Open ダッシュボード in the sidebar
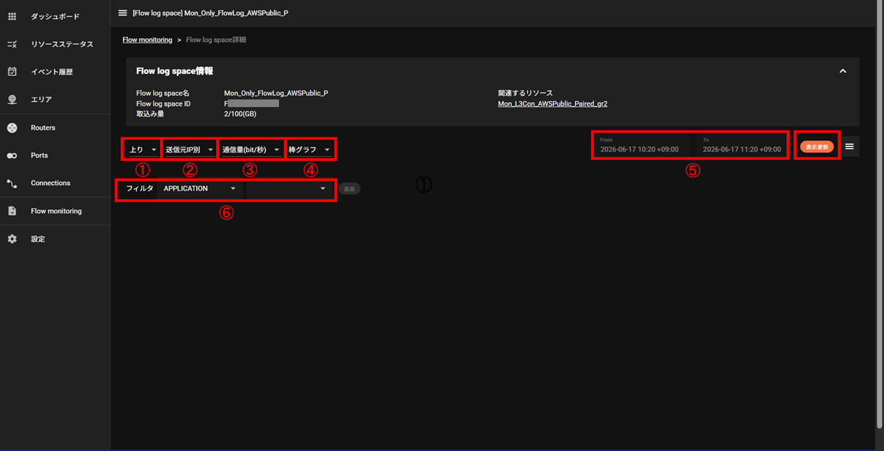Image resolution: width=884 pixels, height=451 pixels. pos(55,16)
